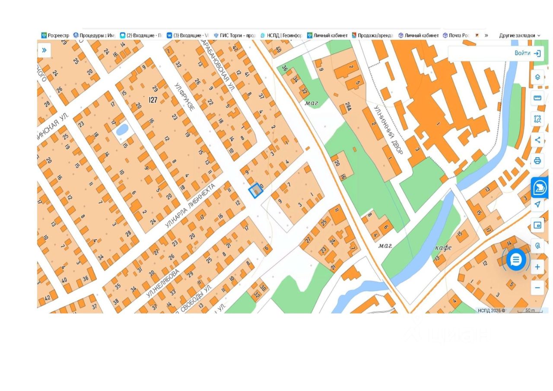Open the Процедуры bookmark
This screenshot has width=553, height=391.
tap(94, 35)
